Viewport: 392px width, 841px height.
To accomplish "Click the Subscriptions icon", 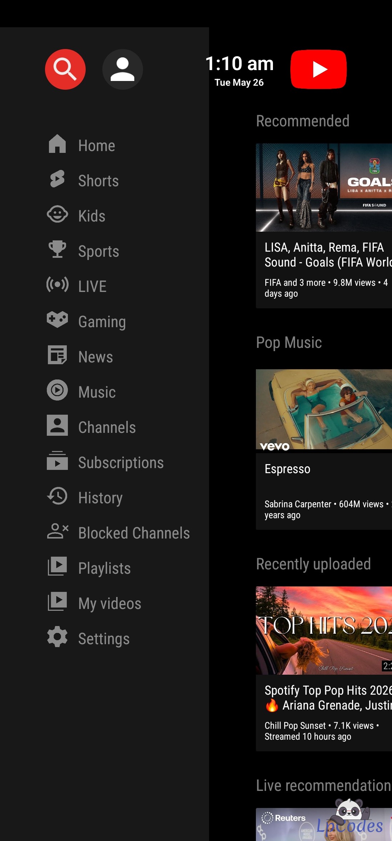I will coord(57,460).
